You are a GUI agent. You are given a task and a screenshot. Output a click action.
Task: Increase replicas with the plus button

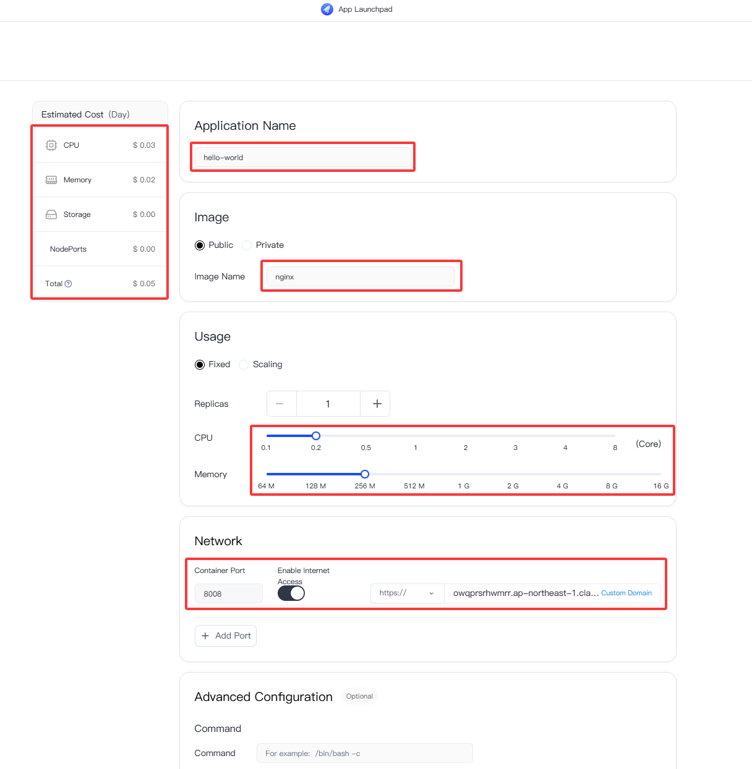coord(375,404)
